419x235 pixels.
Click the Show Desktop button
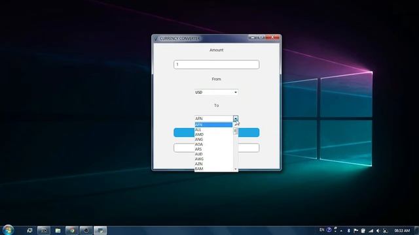417,230
